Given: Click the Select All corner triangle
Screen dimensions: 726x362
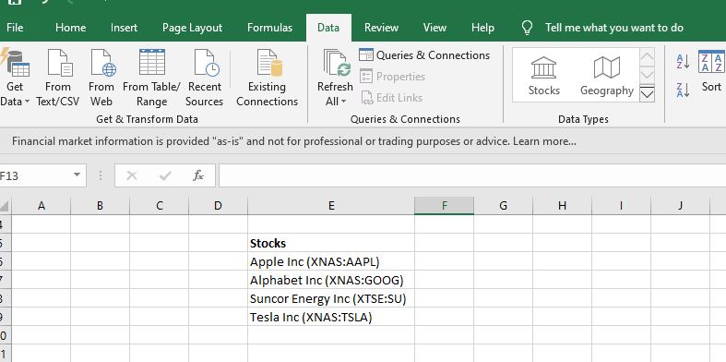Looking at the screenshot, I should [5, 206].
